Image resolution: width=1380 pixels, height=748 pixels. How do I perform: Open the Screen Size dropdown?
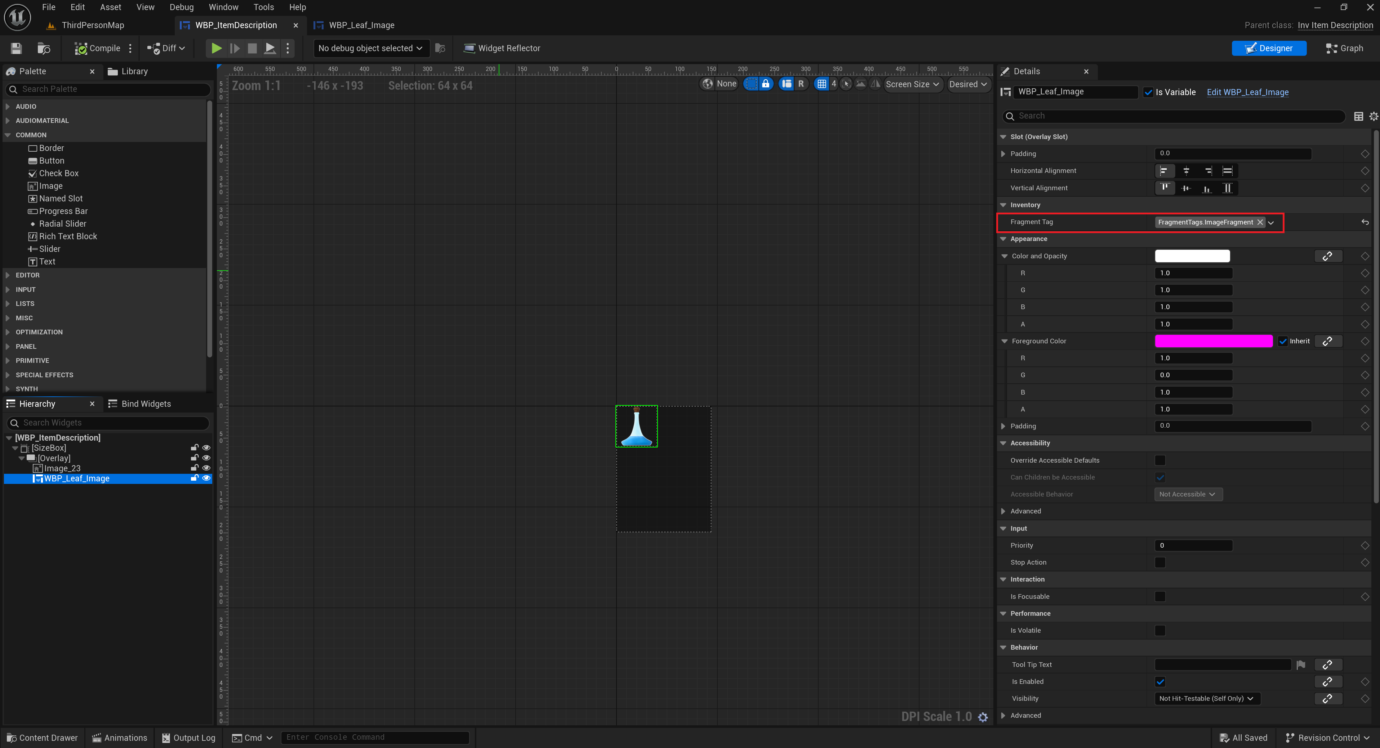(912, 84)
